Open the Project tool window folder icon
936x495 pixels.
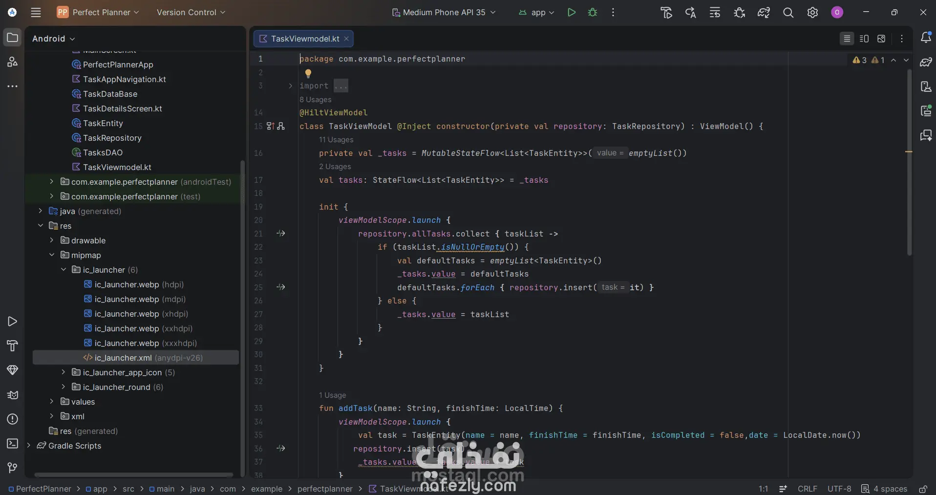pos(13,38)
